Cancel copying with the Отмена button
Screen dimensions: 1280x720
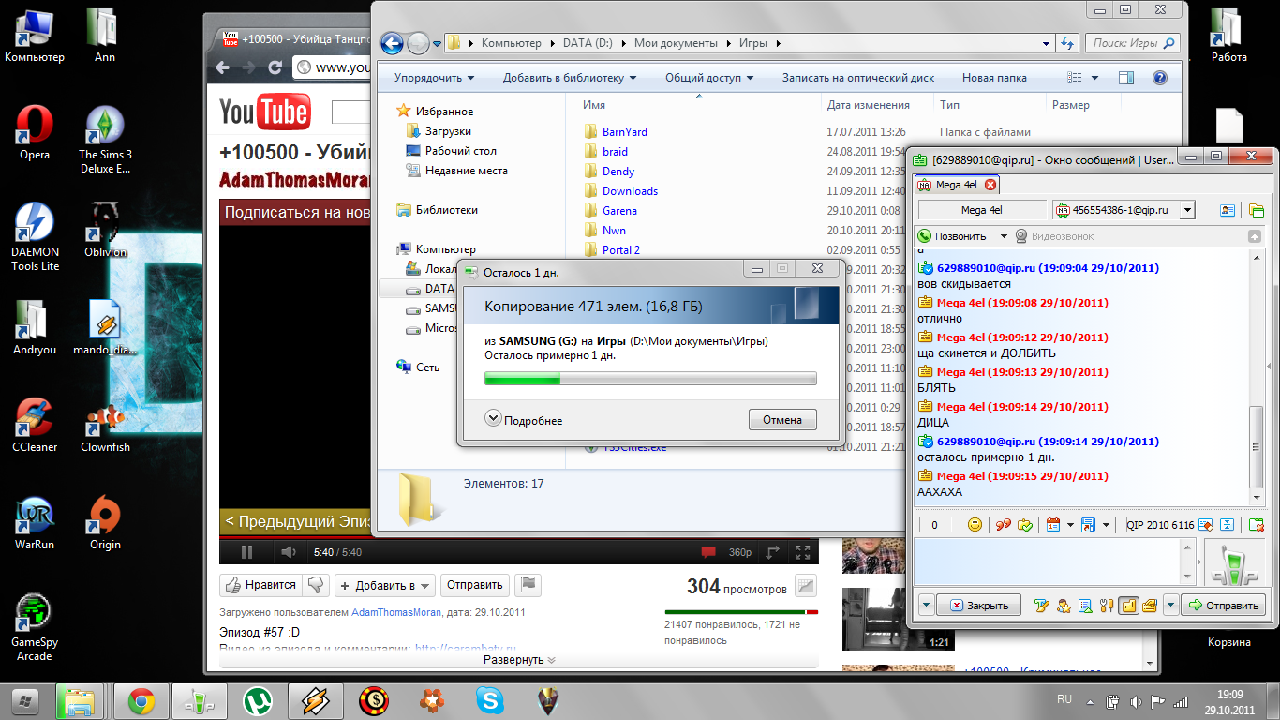point(782,420)
